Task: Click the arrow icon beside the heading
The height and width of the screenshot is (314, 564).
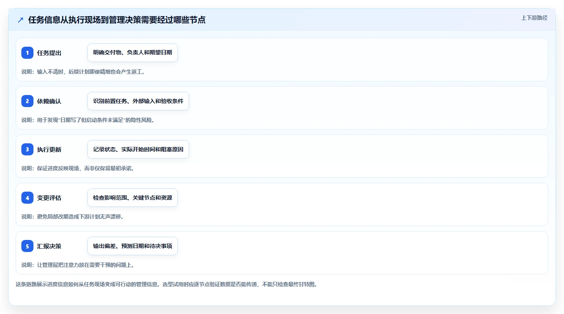Action: 21,20
